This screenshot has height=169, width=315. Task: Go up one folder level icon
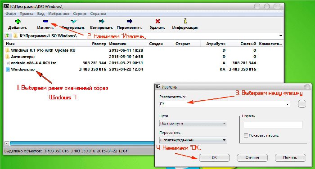pyautogui.click(x=7, y=36)
